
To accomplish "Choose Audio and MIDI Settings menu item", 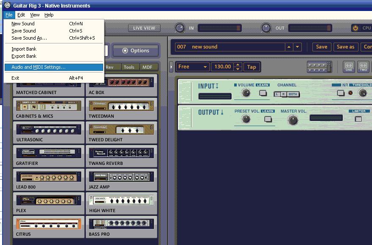I will (54, 67).
